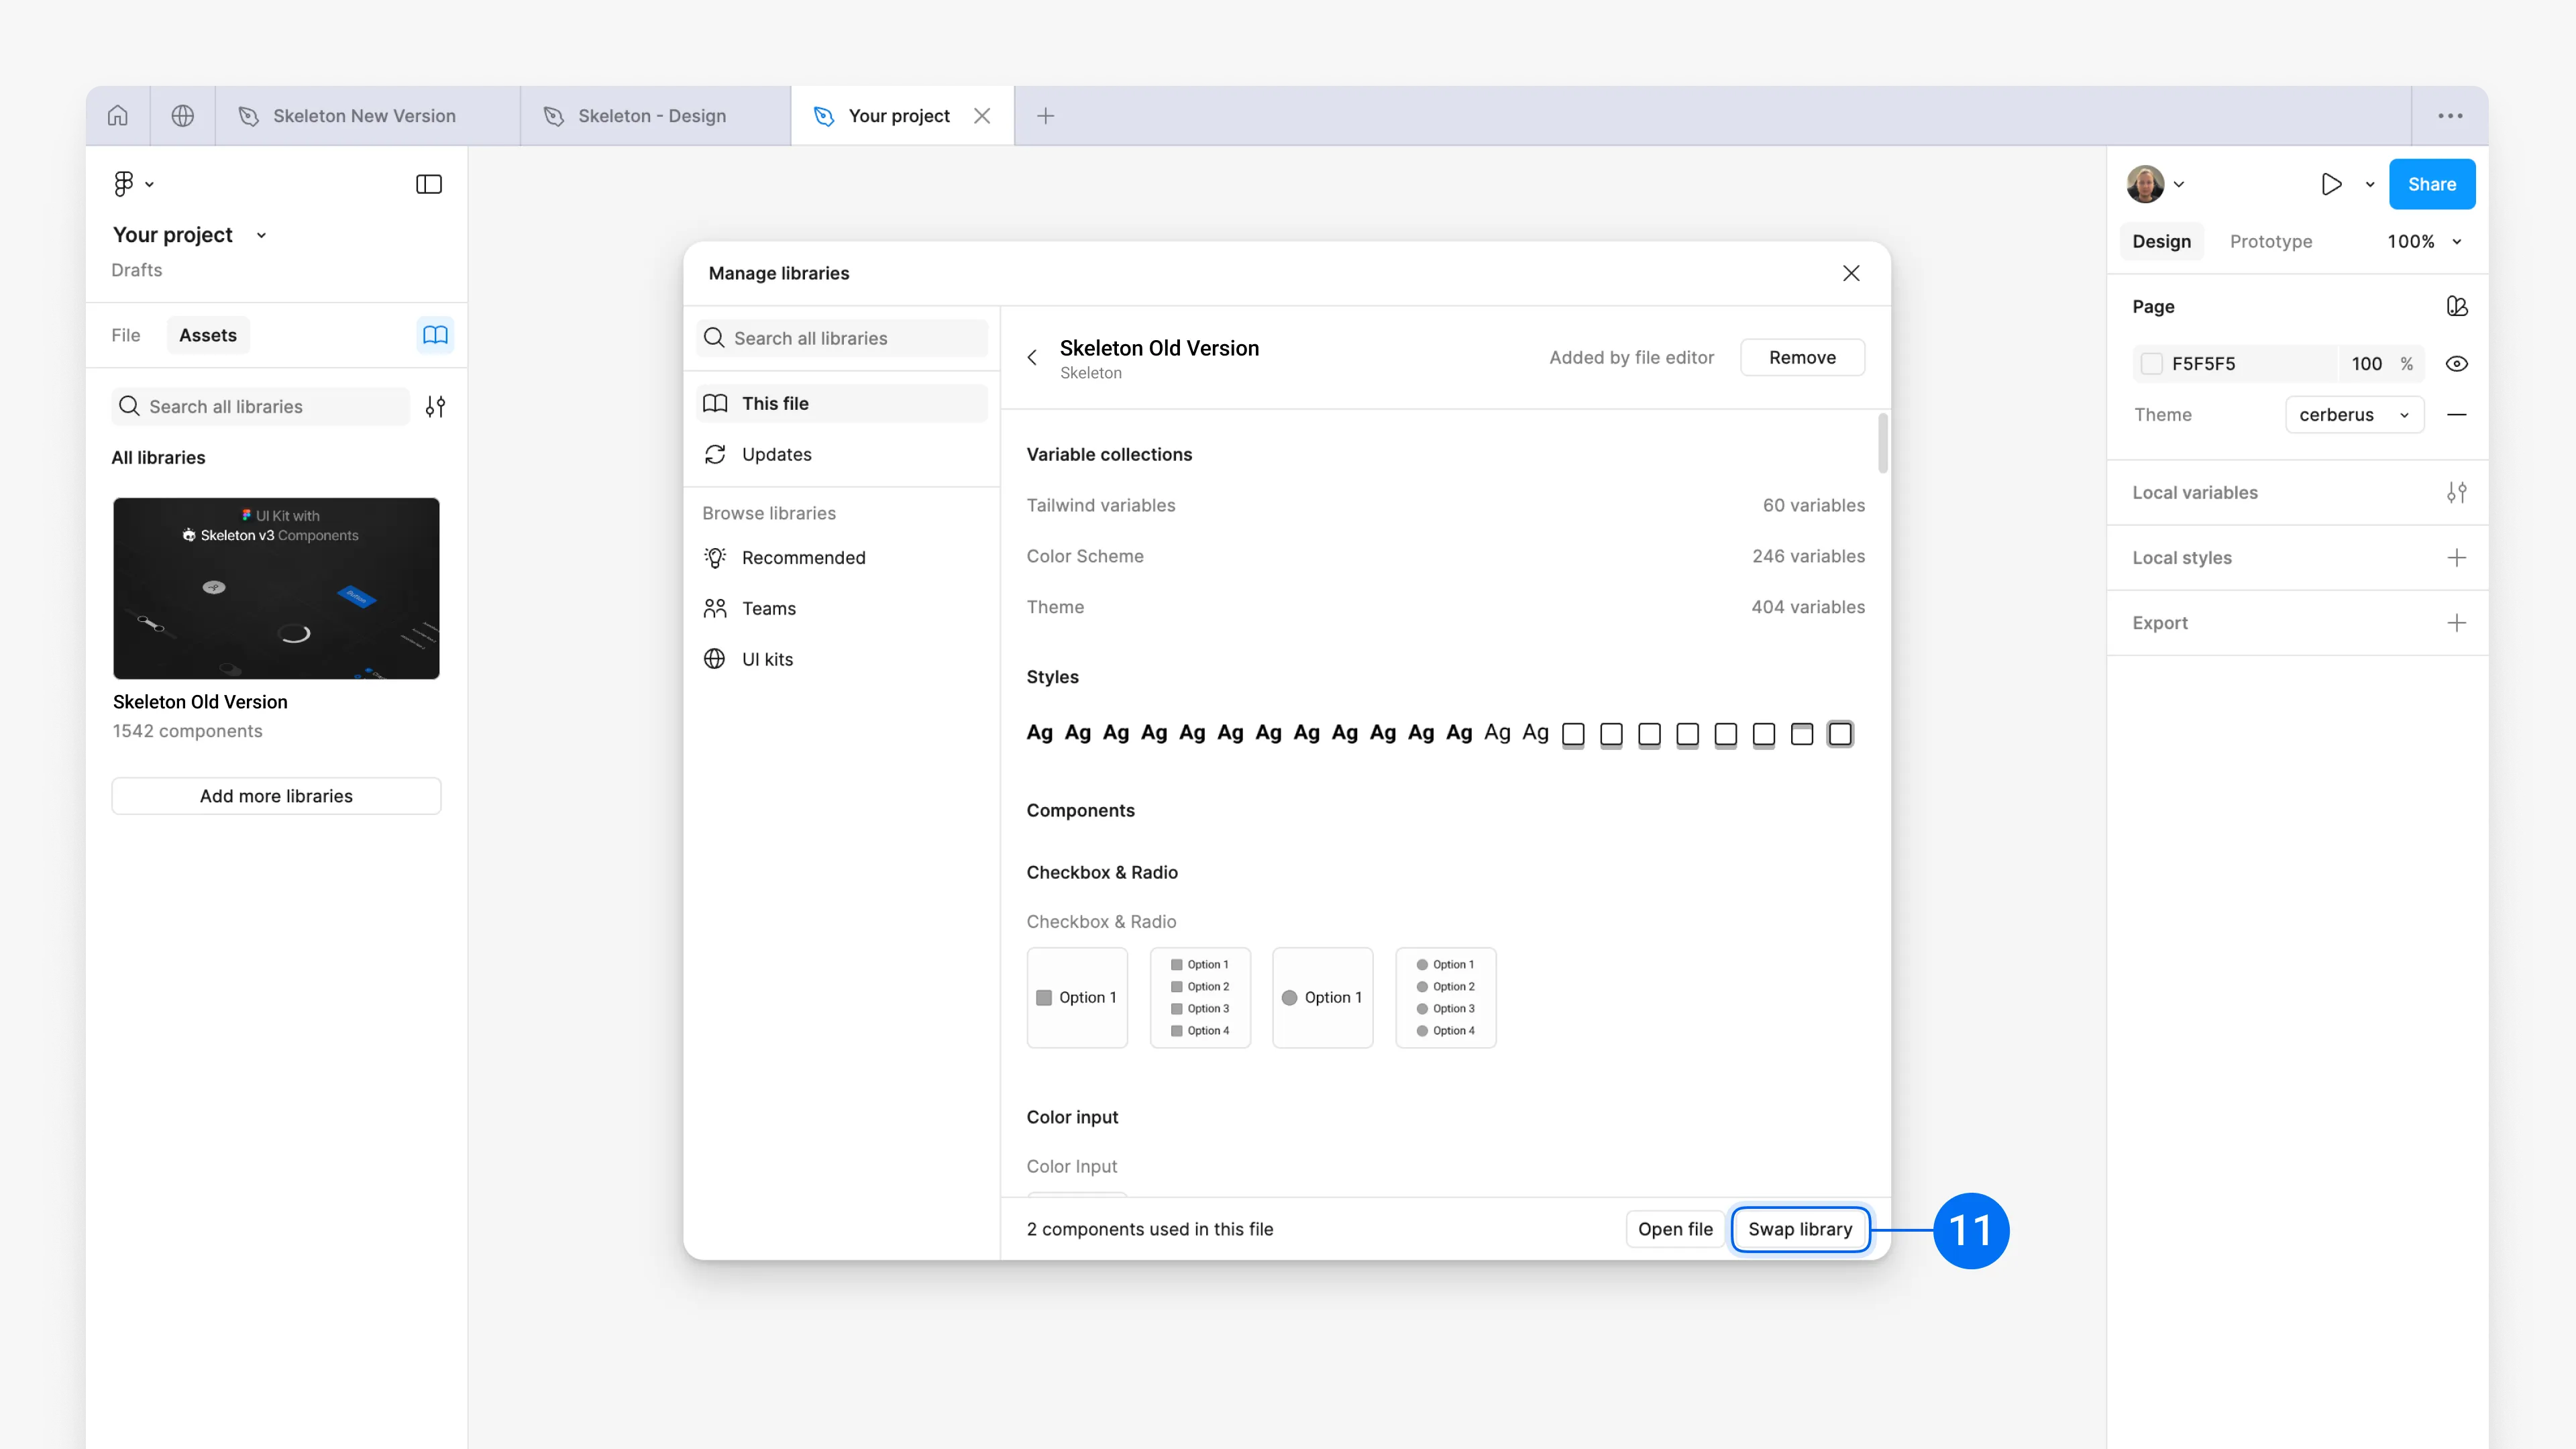
Task: Click the present play icon next to Share
Action: pyautogui.click(x=2331, y=184)
